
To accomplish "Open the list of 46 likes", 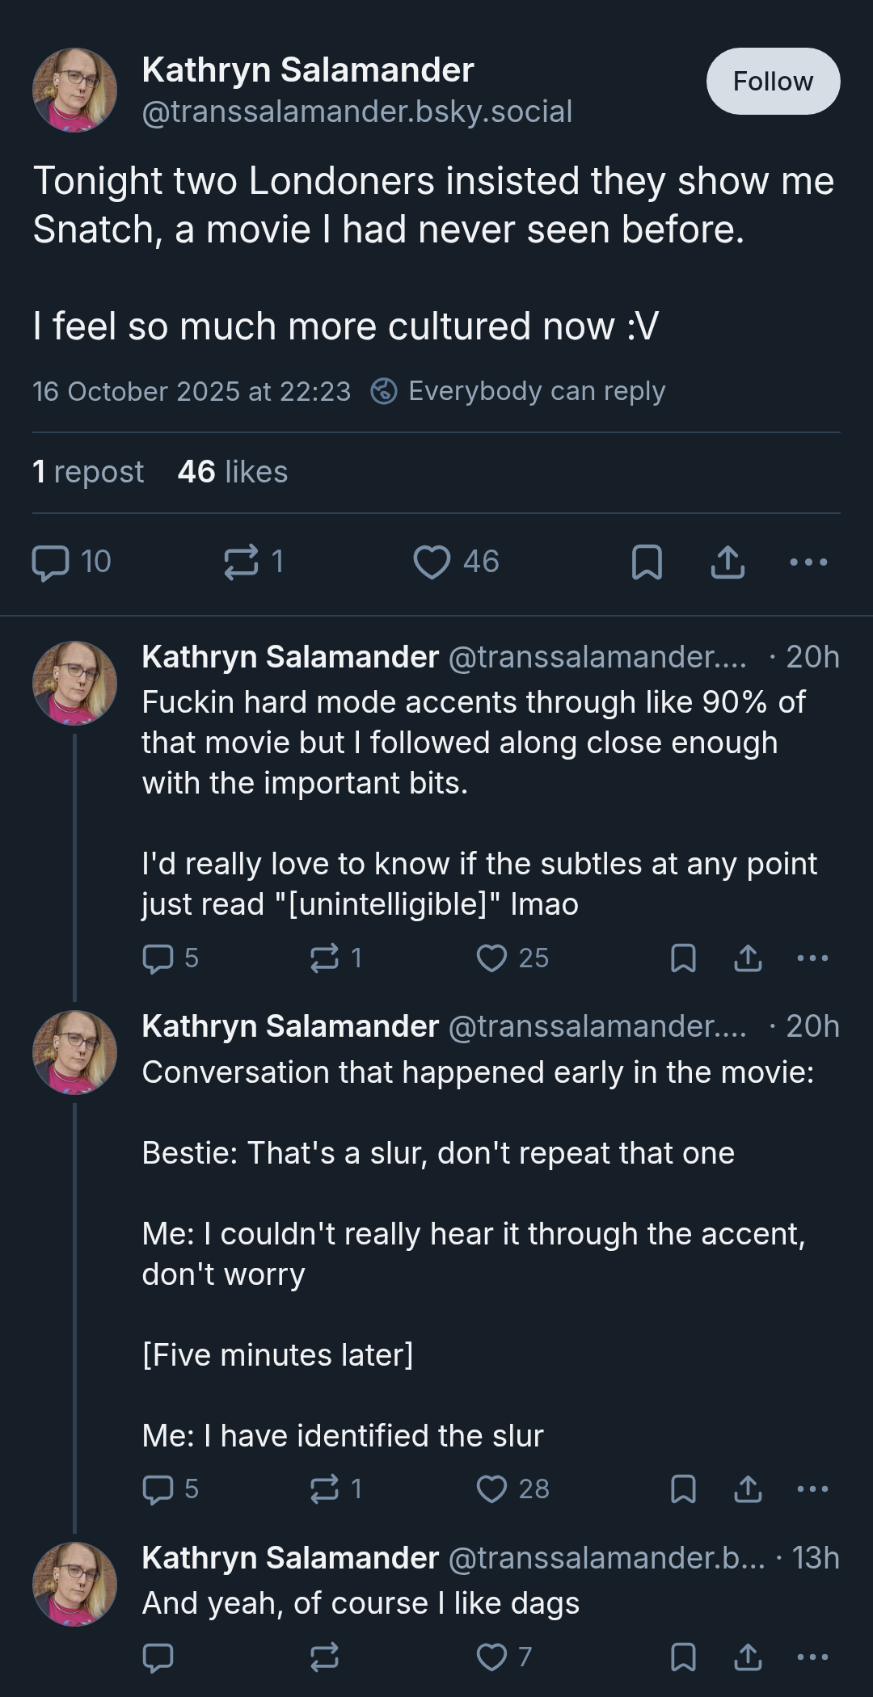I will [x=232, y=472].
